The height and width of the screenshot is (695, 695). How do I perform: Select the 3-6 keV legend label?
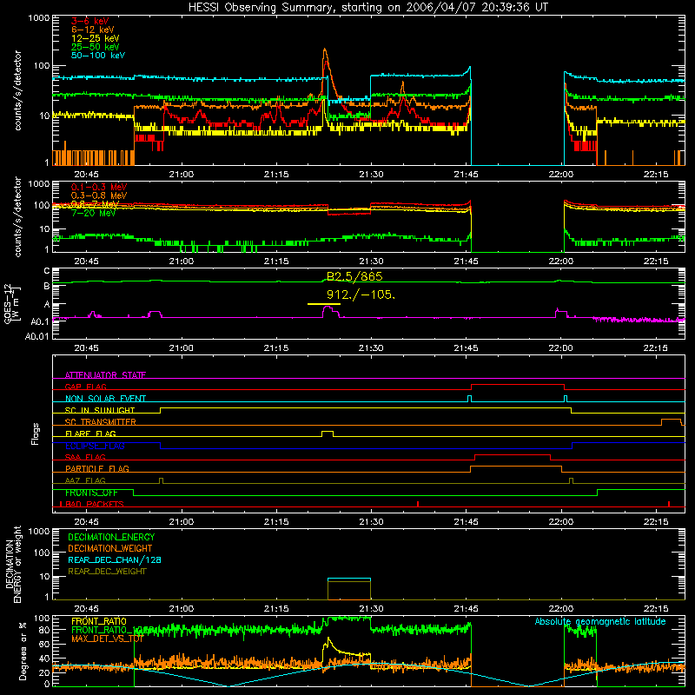pos(90,21)
